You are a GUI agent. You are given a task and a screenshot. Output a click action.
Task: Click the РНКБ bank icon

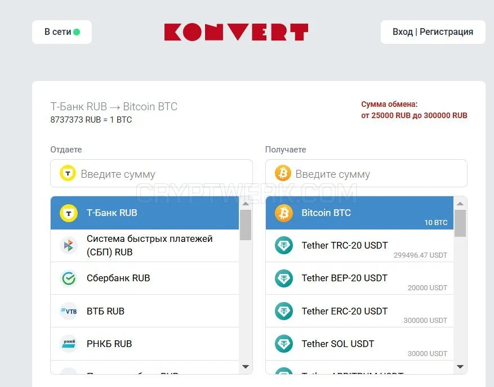click(x=69, y=344)
